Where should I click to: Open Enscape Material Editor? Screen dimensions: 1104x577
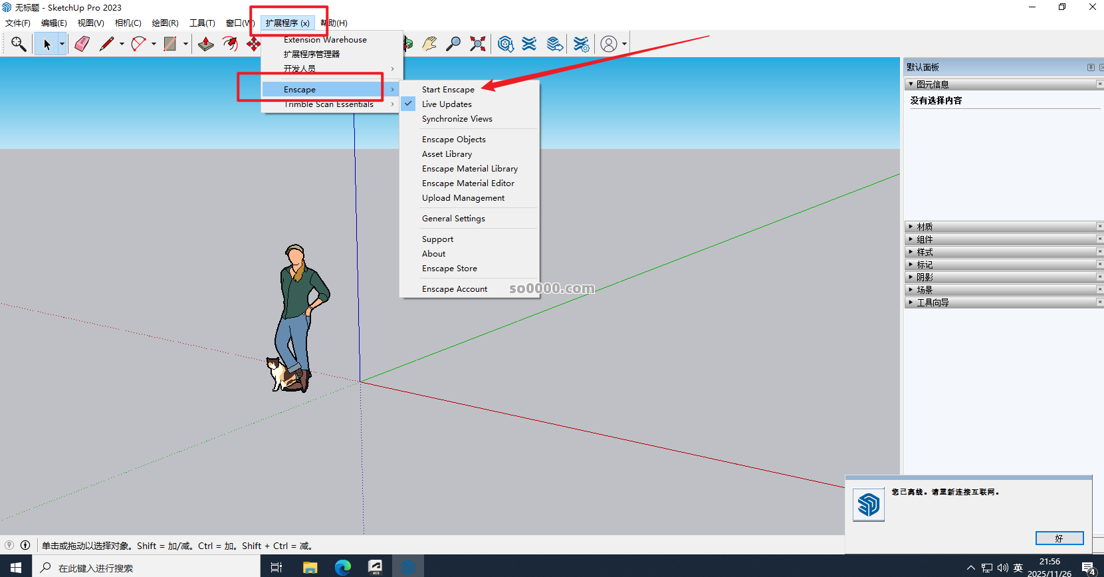point(468,183)
